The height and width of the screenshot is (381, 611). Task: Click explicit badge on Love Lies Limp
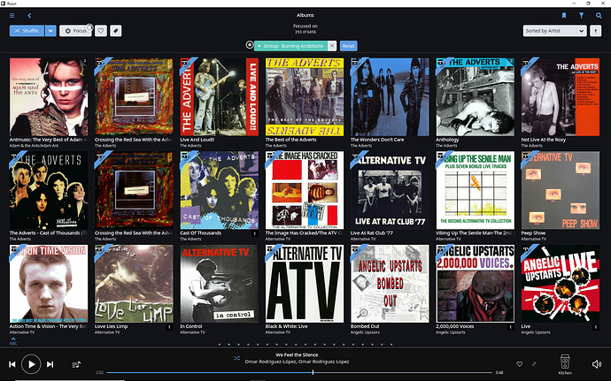[169, 327]
